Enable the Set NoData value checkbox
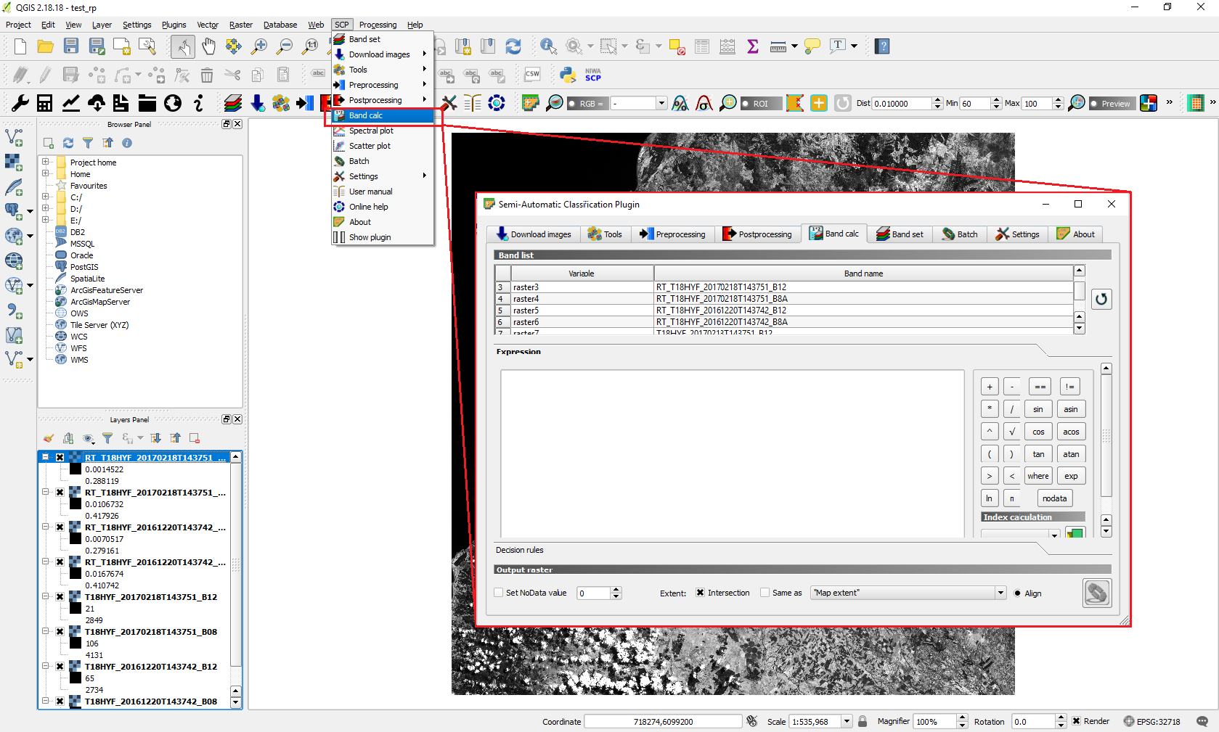 point(499,593)
